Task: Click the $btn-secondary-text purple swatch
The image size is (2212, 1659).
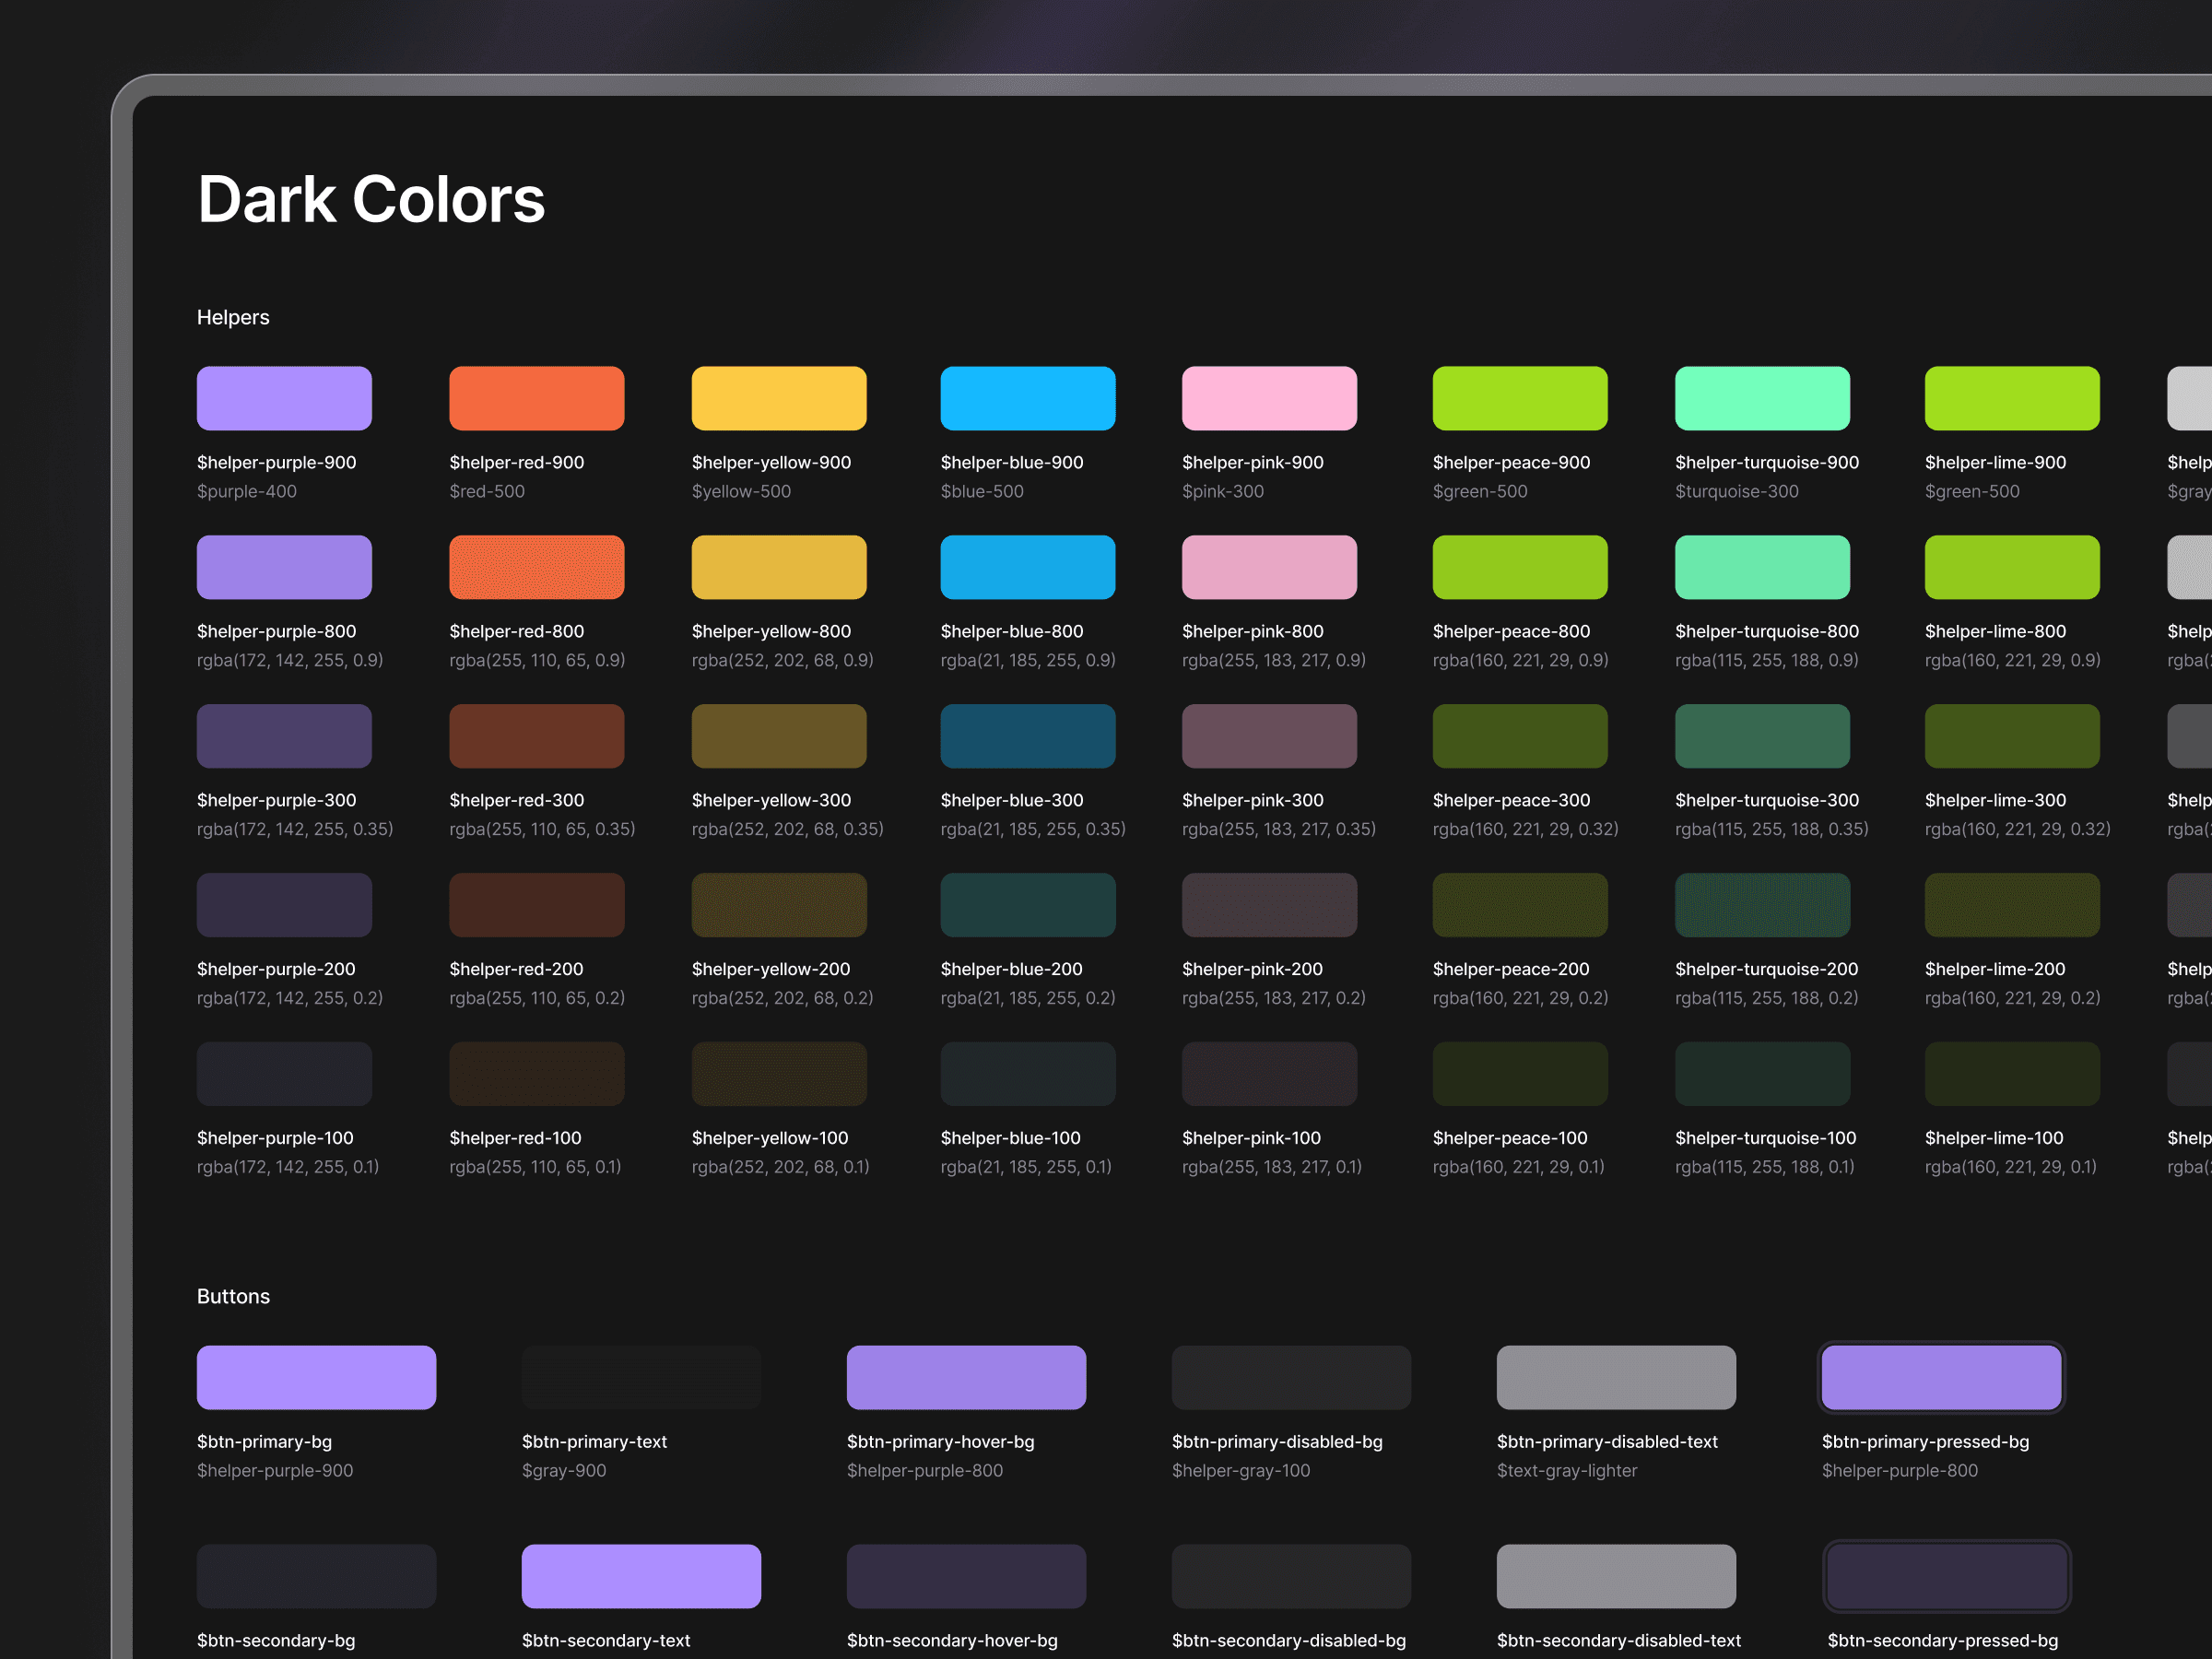Action: pyautogui.click(x=641, y=1576)
